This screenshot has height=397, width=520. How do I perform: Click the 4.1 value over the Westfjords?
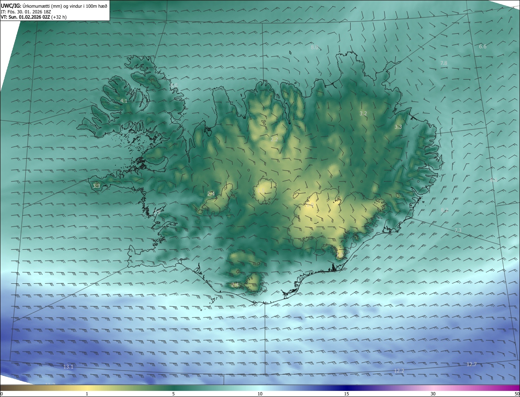[124, 101]
